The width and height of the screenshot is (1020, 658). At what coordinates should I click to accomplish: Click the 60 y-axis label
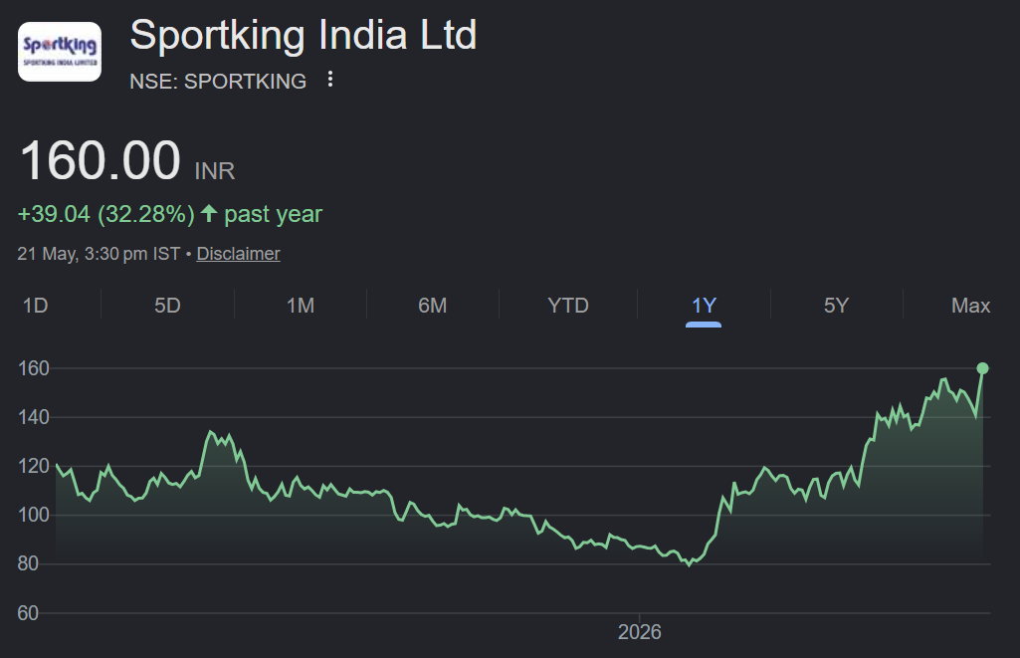(x=28, y=613)
